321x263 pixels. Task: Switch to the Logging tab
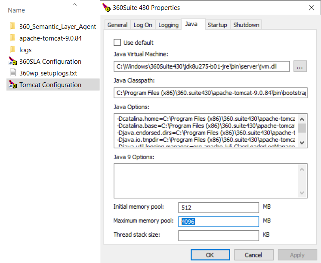tap(168, 25)
